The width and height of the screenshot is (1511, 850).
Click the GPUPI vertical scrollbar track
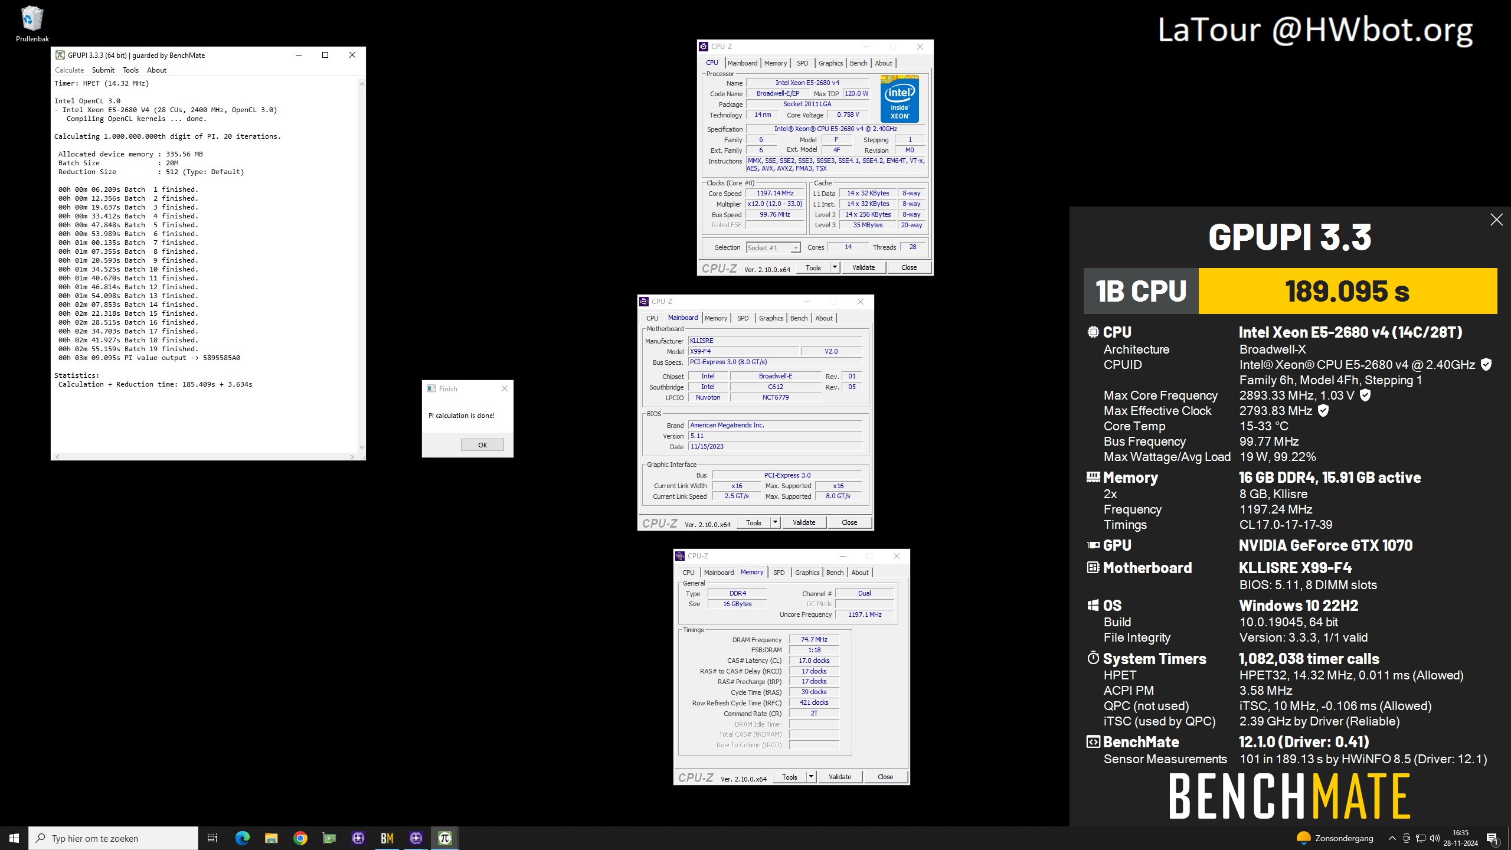click(362, 266)
